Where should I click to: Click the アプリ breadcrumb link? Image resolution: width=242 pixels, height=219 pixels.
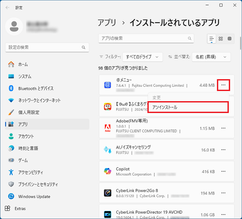tap(107, 23)
